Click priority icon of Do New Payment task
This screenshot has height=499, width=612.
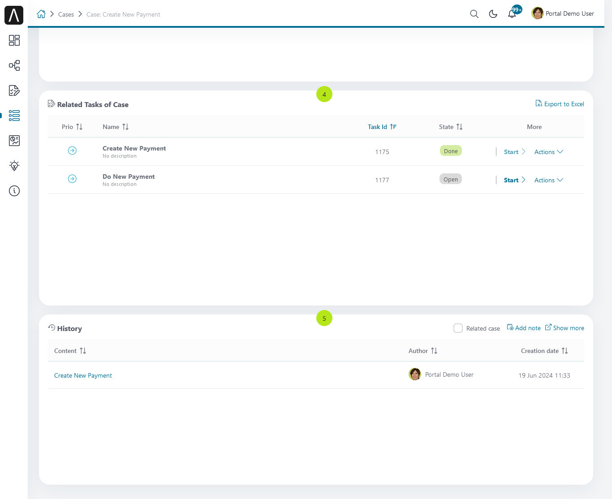[x=72, y=179]
